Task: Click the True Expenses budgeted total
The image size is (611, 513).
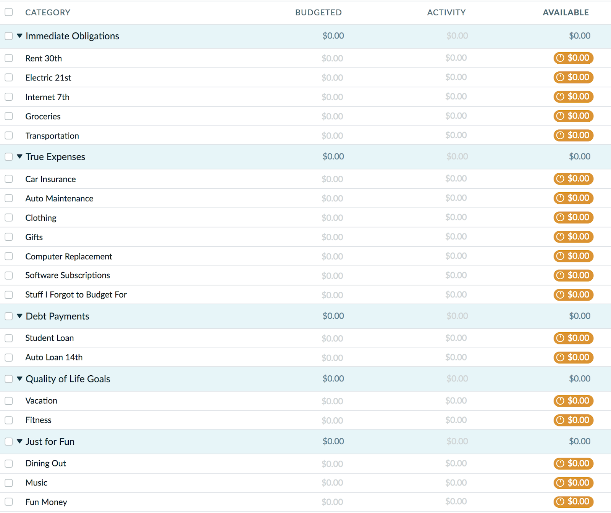Action: click(x=333, y=156)
